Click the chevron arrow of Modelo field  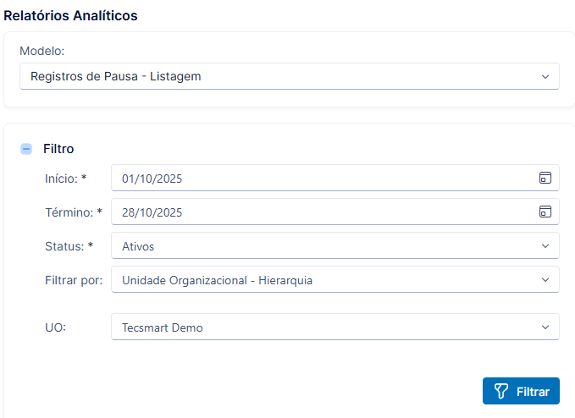click(x=545, y=76)
